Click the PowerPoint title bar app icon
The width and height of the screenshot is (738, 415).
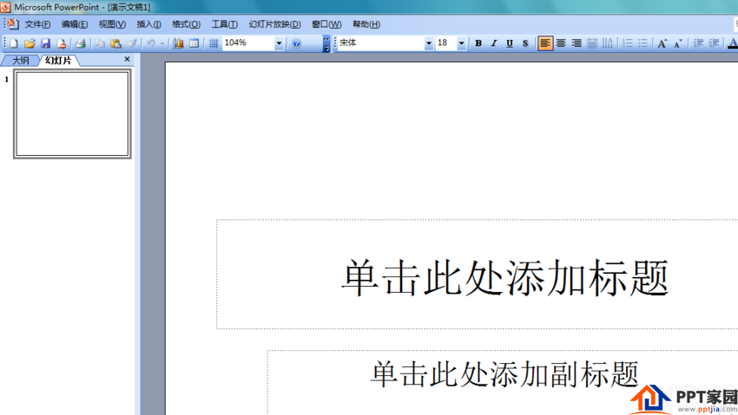[x=5, y=7]
